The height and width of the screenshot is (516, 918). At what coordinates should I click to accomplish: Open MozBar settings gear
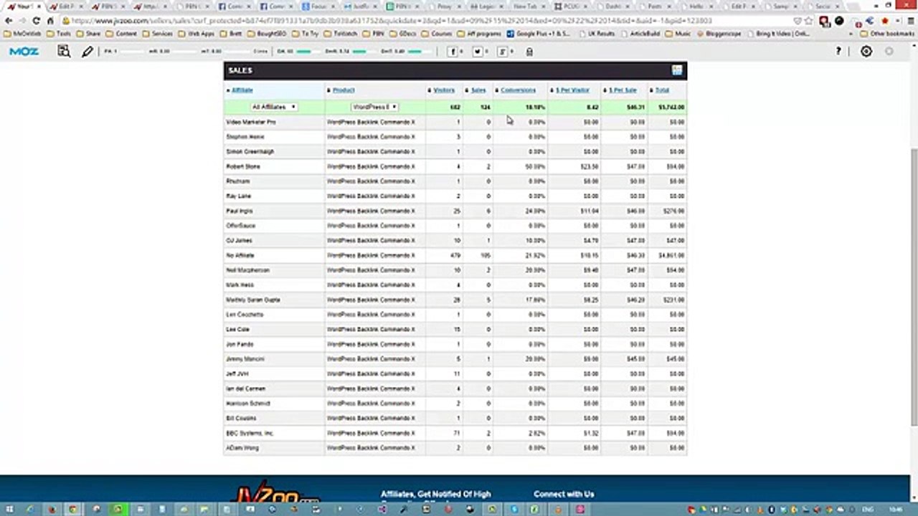pyautogui.click(x=866, y=52)
